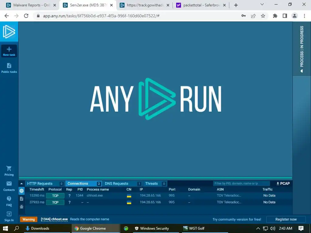Open a new browser tab

pos(236,5)
